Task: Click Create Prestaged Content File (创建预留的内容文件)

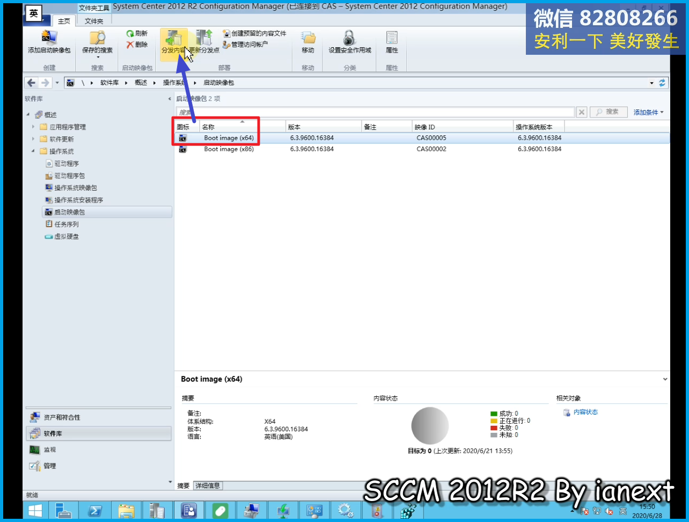Action: pos(254,33)
